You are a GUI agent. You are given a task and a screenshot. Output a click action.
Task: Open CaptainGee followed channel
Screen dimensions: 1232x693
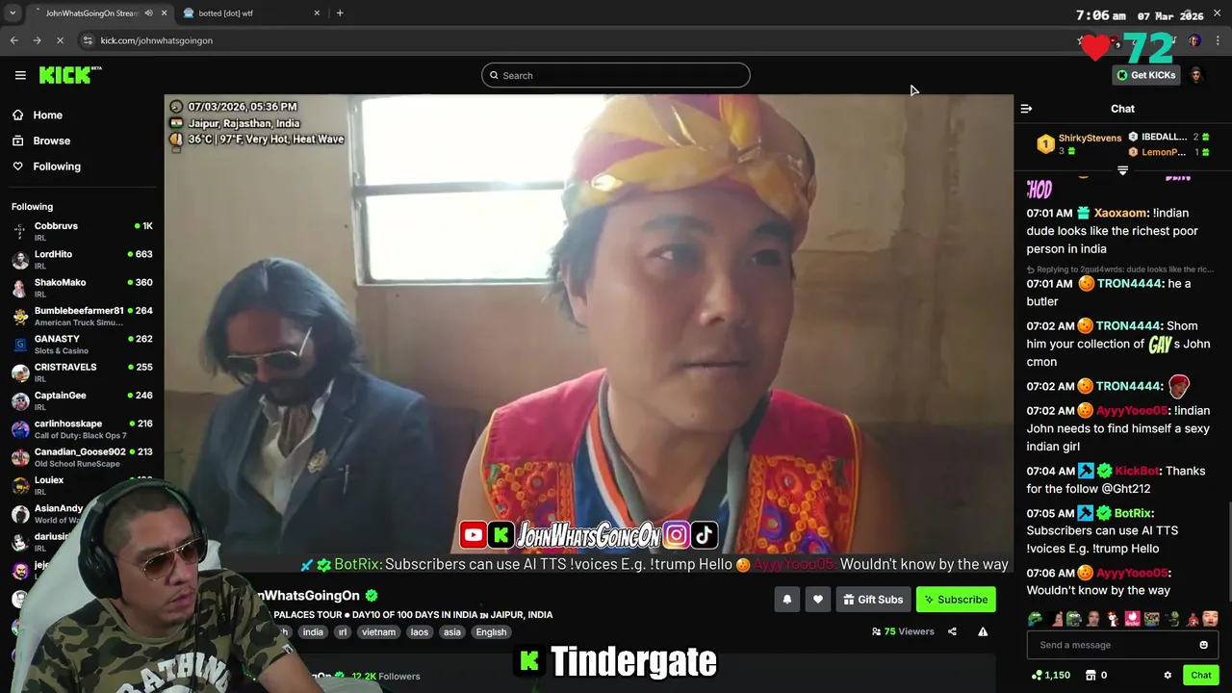tap(82, 400)
